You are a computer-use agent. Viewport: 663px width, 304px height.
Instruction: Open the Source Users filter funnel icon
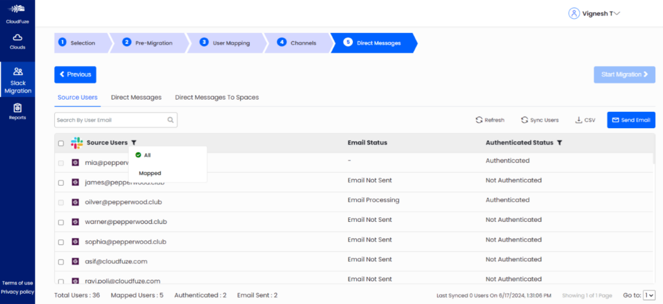pyautogui.click(x=133, y=143)
